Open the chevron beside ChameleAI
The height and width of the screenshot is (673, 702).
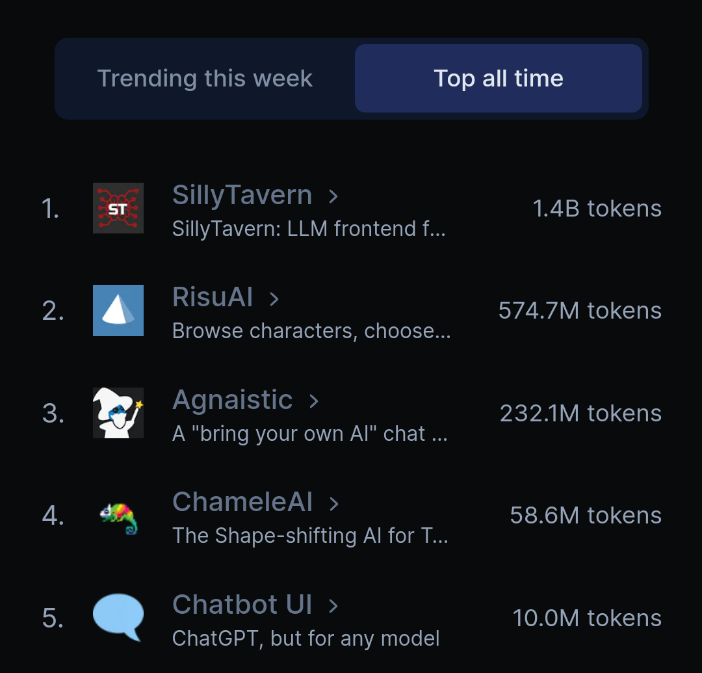coord(333,504)
